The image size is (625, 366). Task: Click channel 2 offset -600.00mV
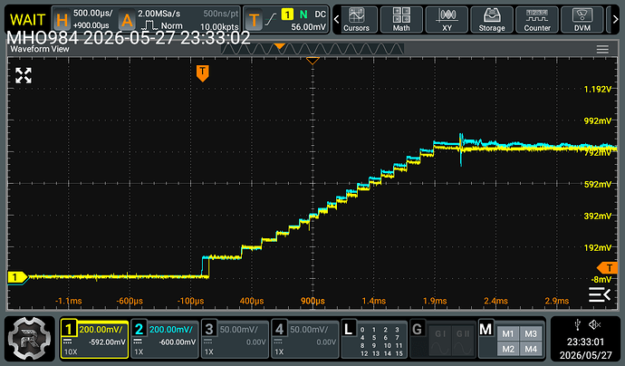(x=178, y=342)
